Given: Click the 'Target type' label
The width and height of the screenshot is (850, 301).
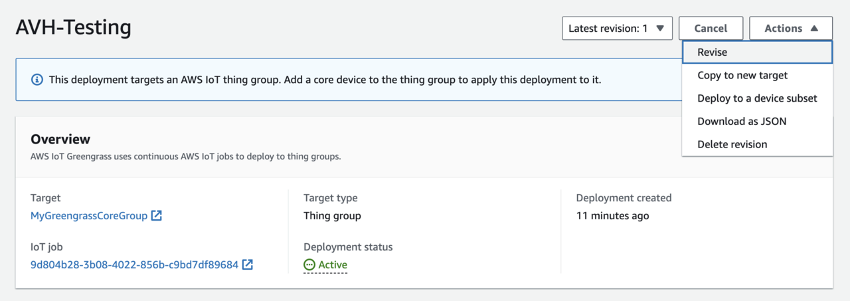Looking at the screenshot, I should click(330, 198).
